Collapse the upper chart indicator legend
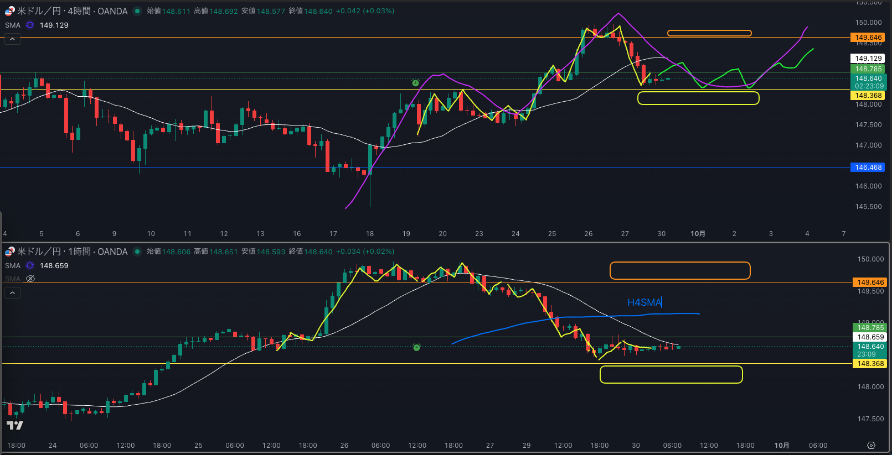 (x=12, y=39)
